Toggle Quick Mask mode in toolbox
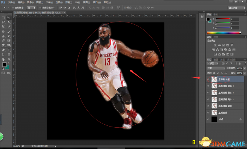 (x=3, y=73)
